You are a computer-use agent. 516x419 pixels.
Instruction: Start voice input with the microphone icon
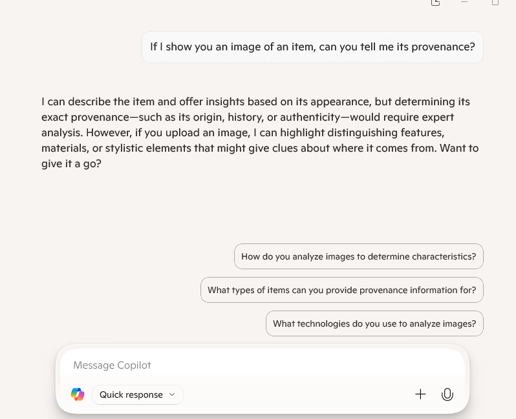[x=447, y=394]
